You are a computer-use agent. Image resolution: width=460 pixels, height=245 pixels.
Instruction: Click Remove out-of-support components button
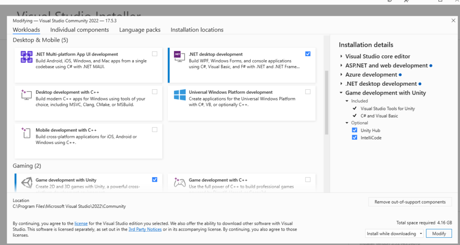click(410, 202)
